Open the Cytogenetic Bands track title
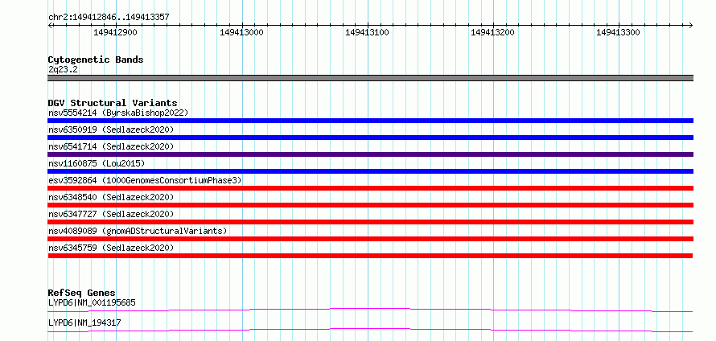The image size is (716, 341). click(96, 60)
